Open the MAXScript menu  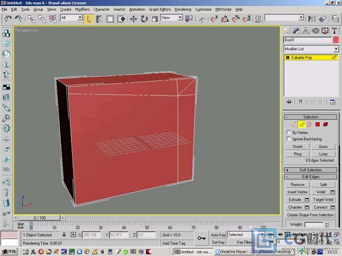pyautogui.click(x=223, y=10)
